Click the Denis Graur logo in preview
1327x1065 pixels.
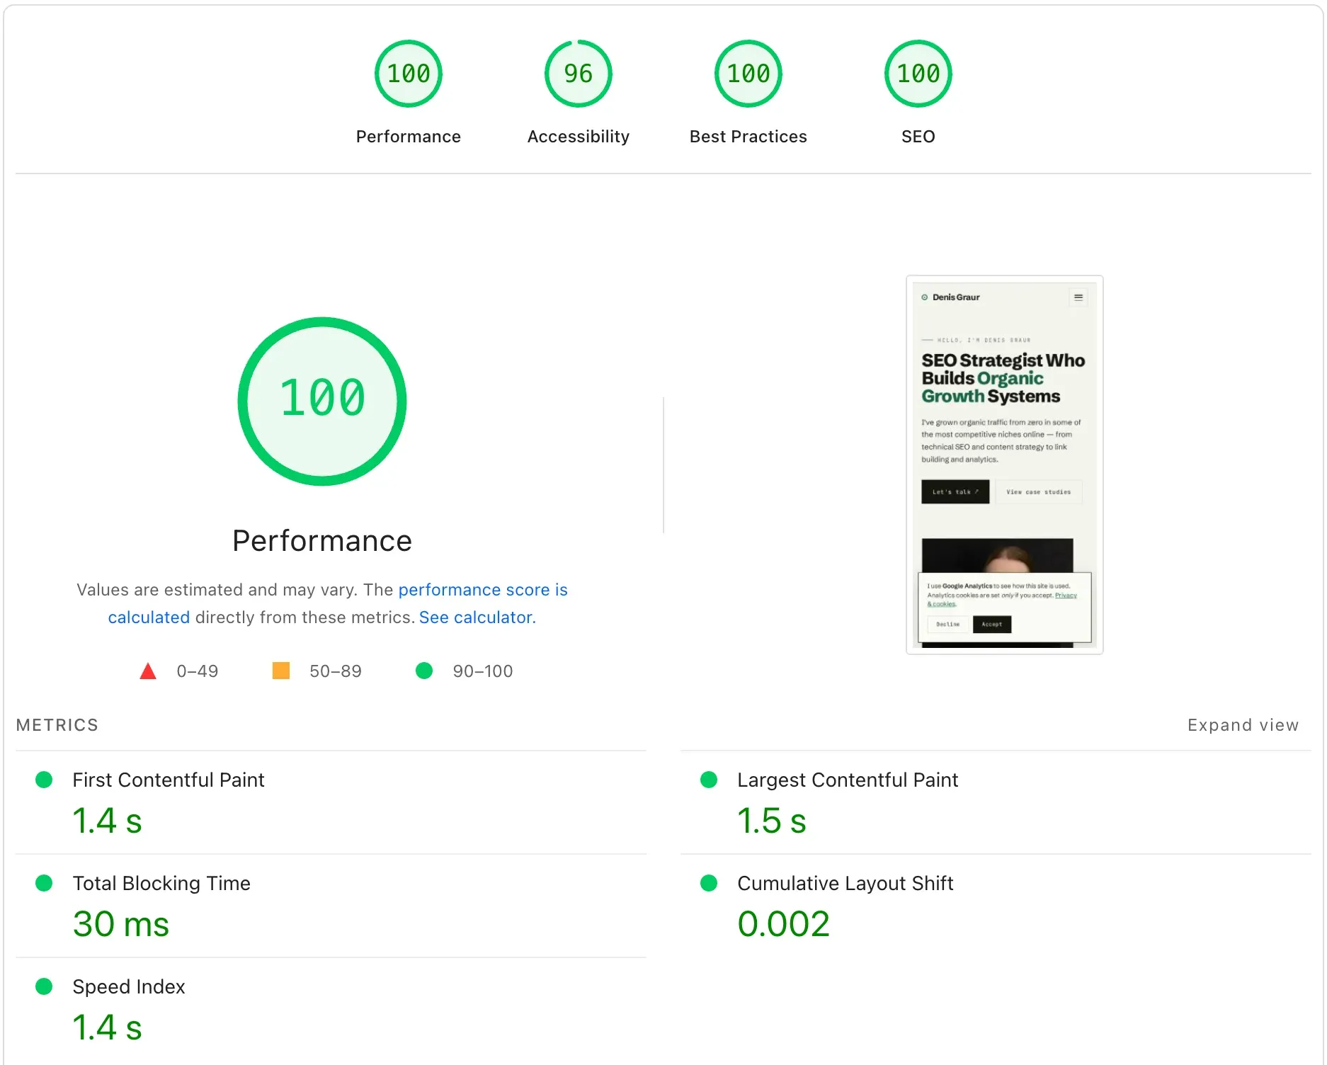coord(951,297)
